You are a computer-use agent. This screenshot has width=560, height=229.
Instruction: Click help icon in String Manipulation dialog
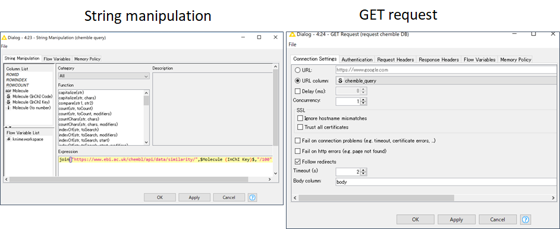pos(253,197)
